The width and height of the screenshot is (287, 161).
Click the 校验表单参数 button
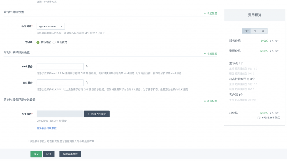70,154
